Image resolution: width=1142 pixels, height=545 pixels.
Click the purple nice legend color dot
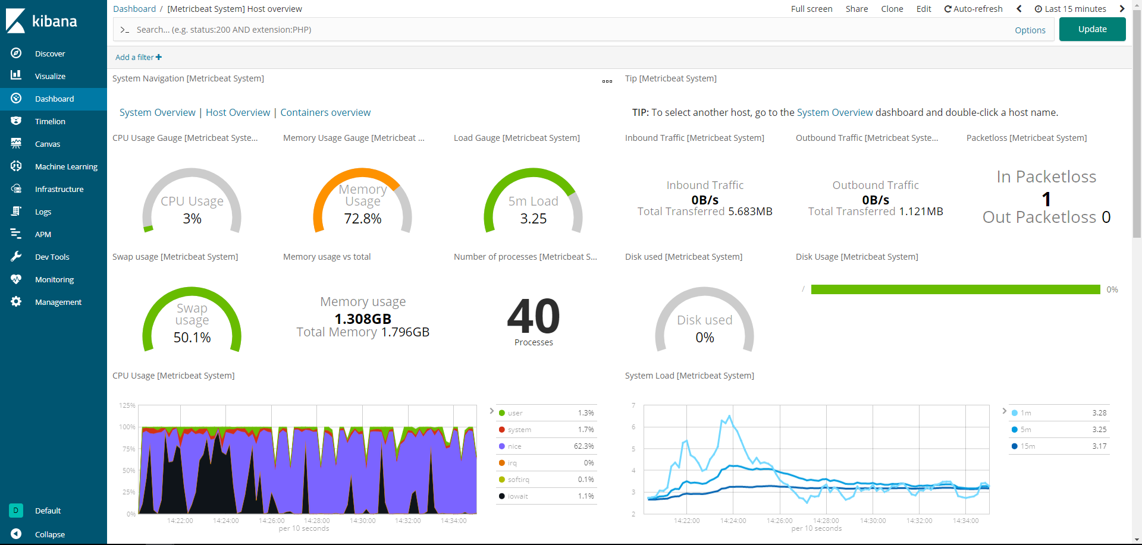click(501, 446)
